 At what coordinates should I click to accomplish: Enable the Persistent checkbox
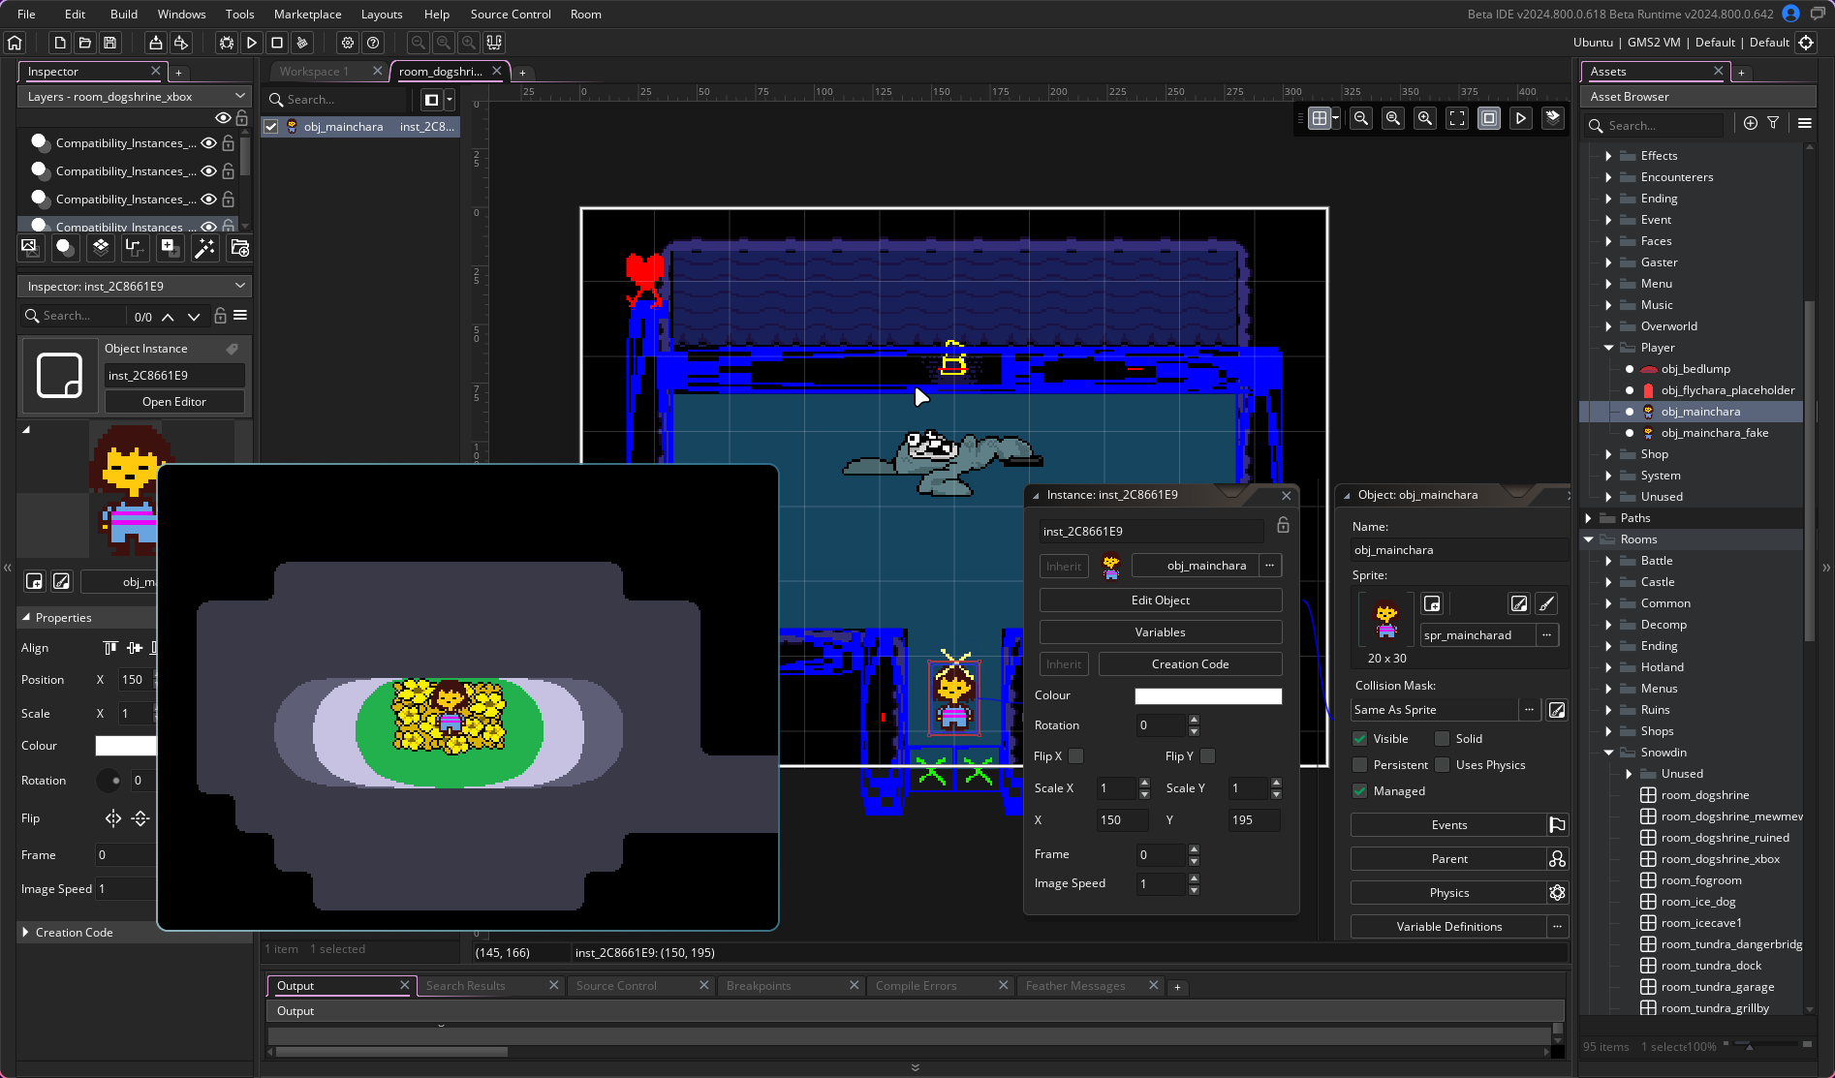1360,765
